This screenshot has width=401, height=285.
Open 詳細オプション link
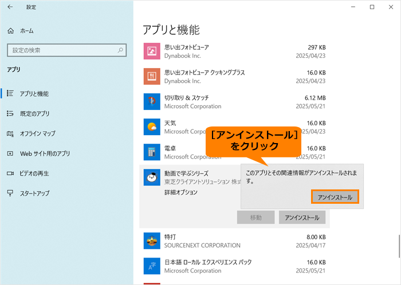pos(181,192)
